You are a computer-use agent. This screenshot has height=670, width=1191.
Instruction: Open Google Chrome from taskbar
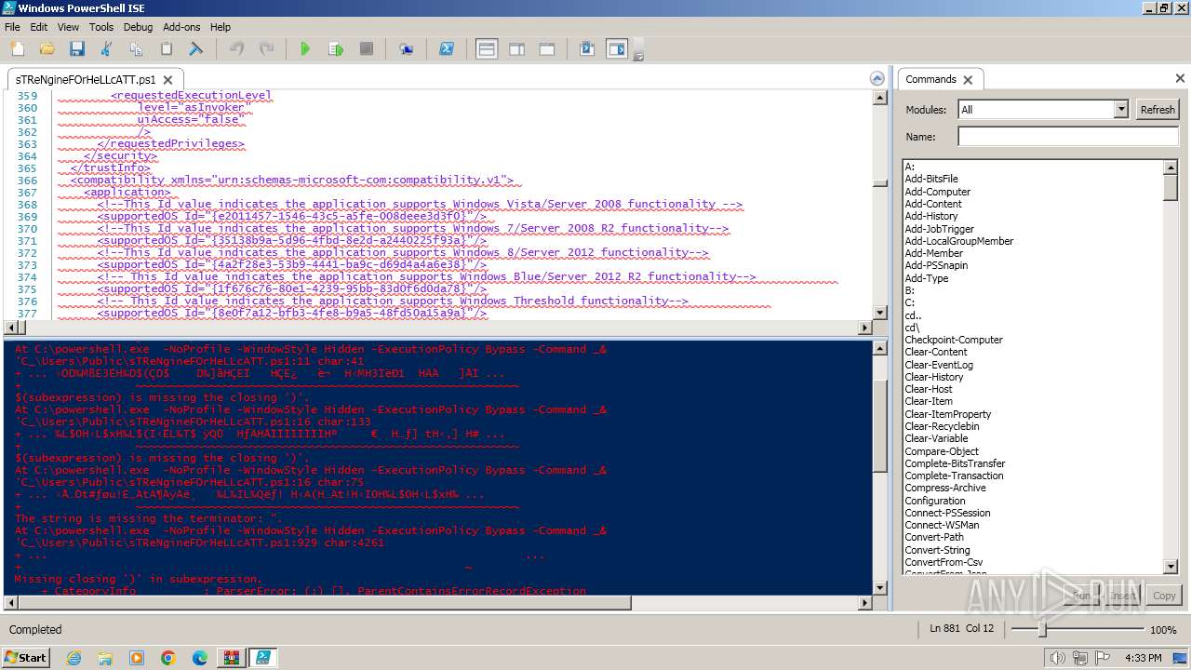(167, 658)
